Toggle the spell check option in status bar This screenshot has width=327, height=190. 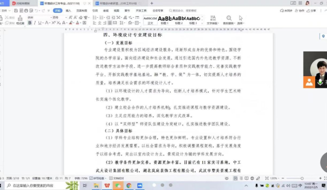pyautogui.click(x=98, y=178)
